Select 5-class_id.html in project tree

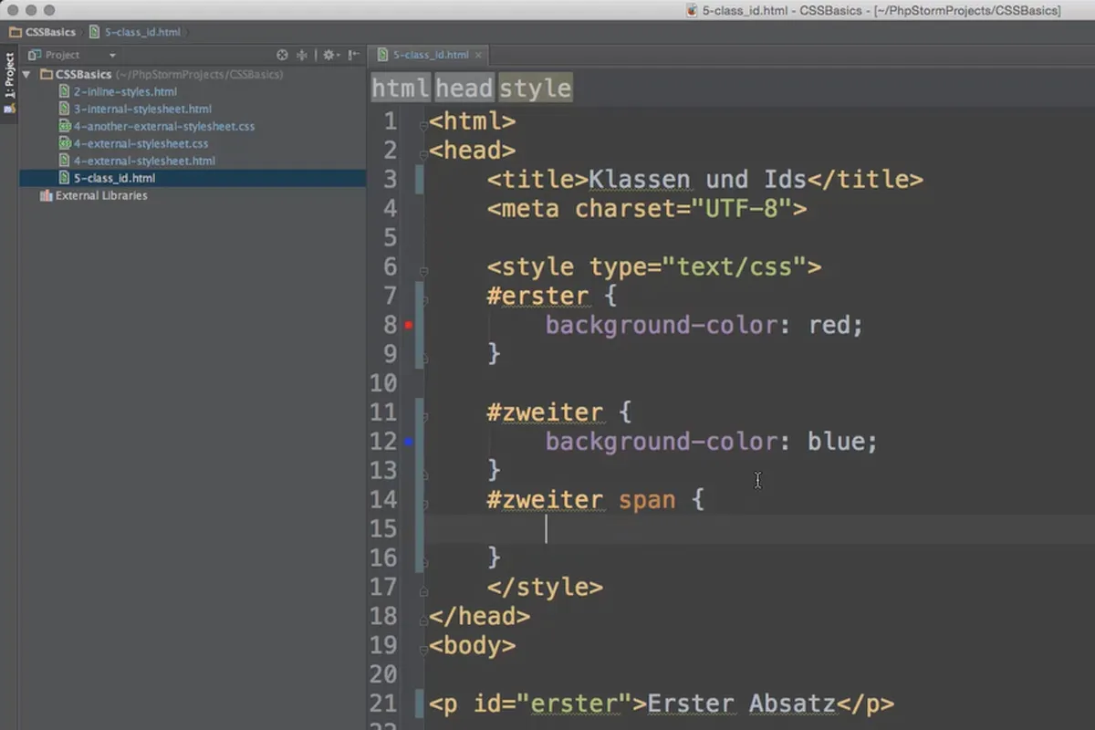pyautogui.click(x=114, y=178)
